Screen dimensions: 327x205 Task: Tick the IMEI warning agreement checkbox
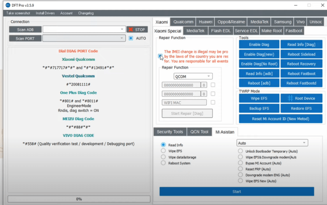tap(160, 56)
